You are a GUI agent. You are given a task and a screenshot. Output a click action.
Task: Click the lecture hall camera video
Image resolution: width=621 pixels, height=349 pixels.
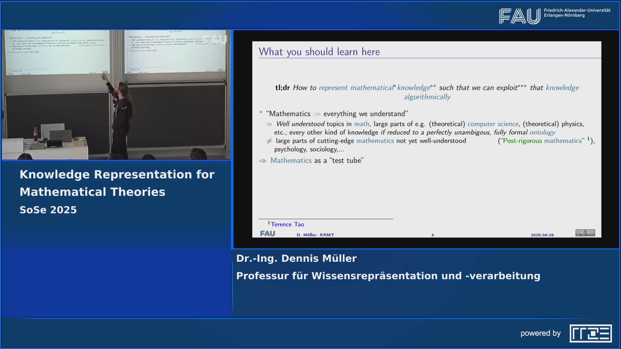116,95
